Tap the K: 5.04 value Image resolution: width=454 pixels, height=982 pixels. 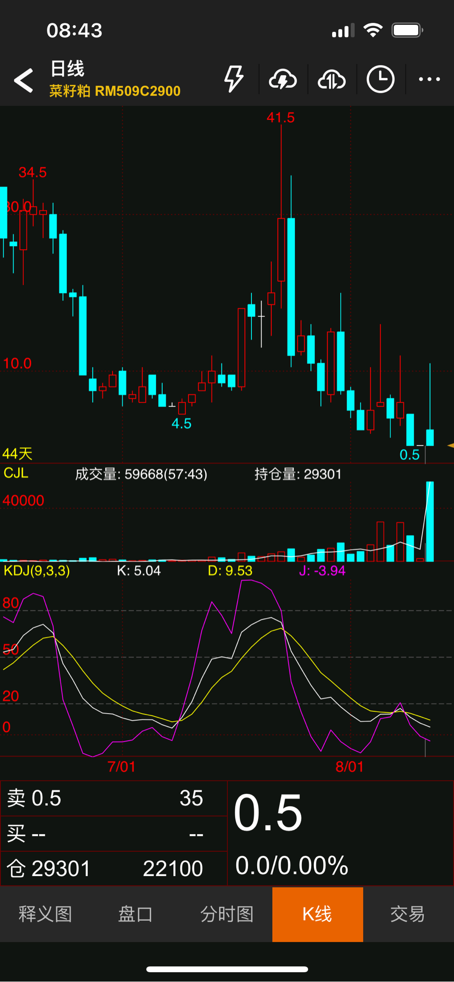tap(139, 571)
